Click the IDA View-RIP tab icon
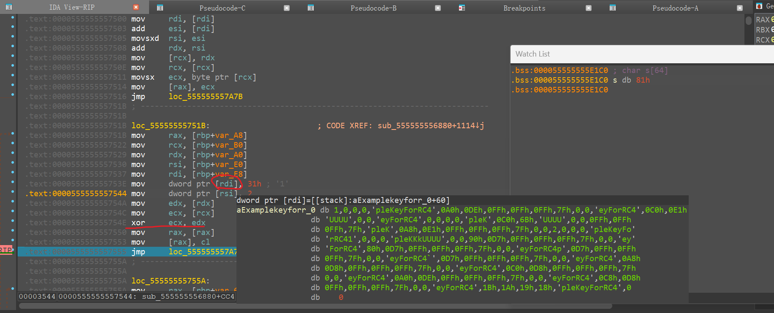 [9, 7]
